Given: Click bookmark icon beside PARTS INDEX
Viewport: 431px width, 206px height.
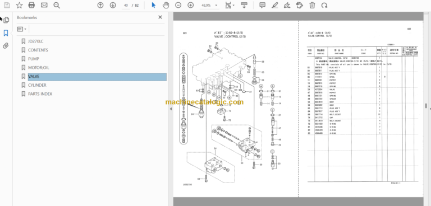Looking at the screenshot, I should (x=23, y=94).
